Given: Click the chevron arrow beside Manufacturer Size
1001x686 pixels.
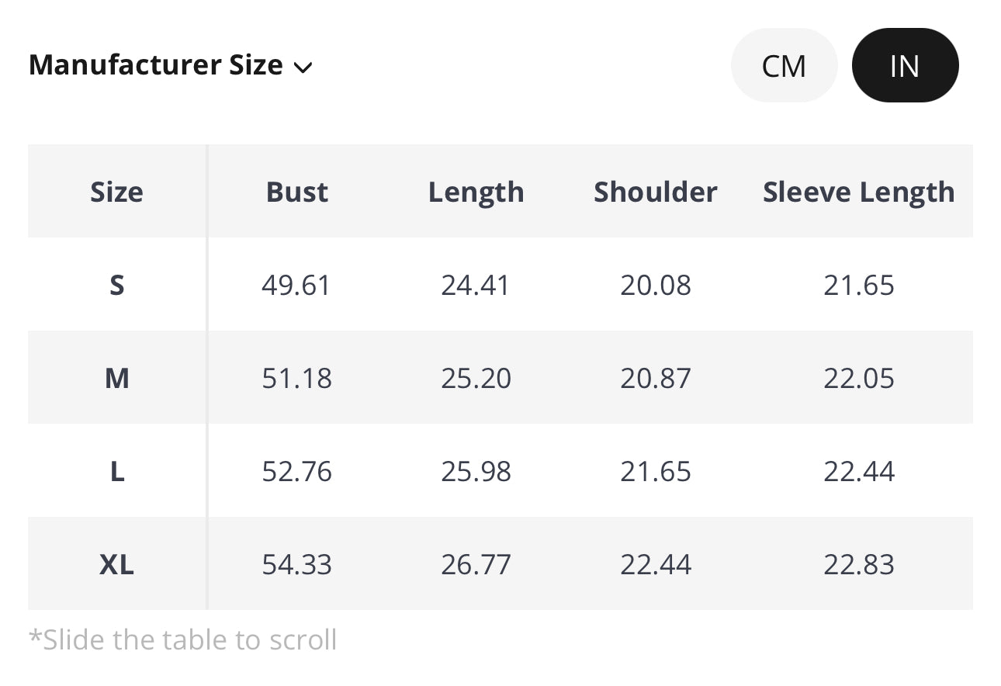Looking at the screenshot, I should pos(303,68).
